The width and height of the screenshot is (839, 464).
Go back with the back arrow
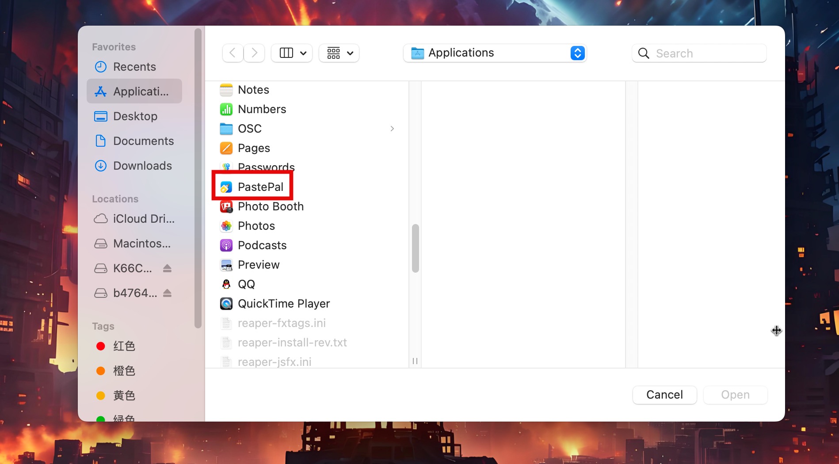pos(233,53)
